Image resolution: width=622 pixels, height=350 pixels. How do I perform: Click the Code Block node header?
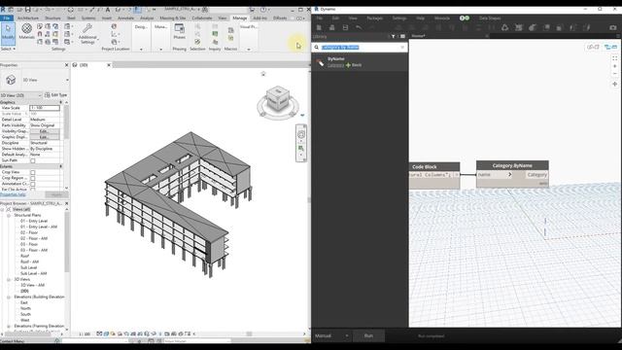pyautogui.click(x=434, y=166)
